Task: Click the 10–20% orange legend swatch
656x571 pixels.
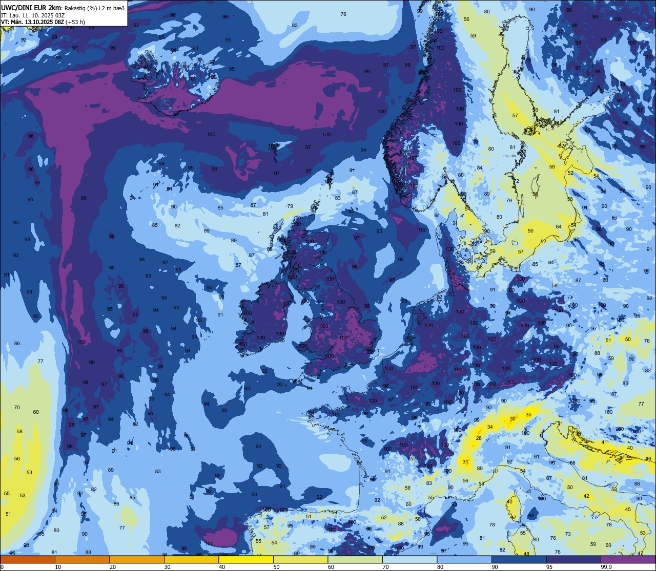Action: pyautogui.click(x=82, y=559)
